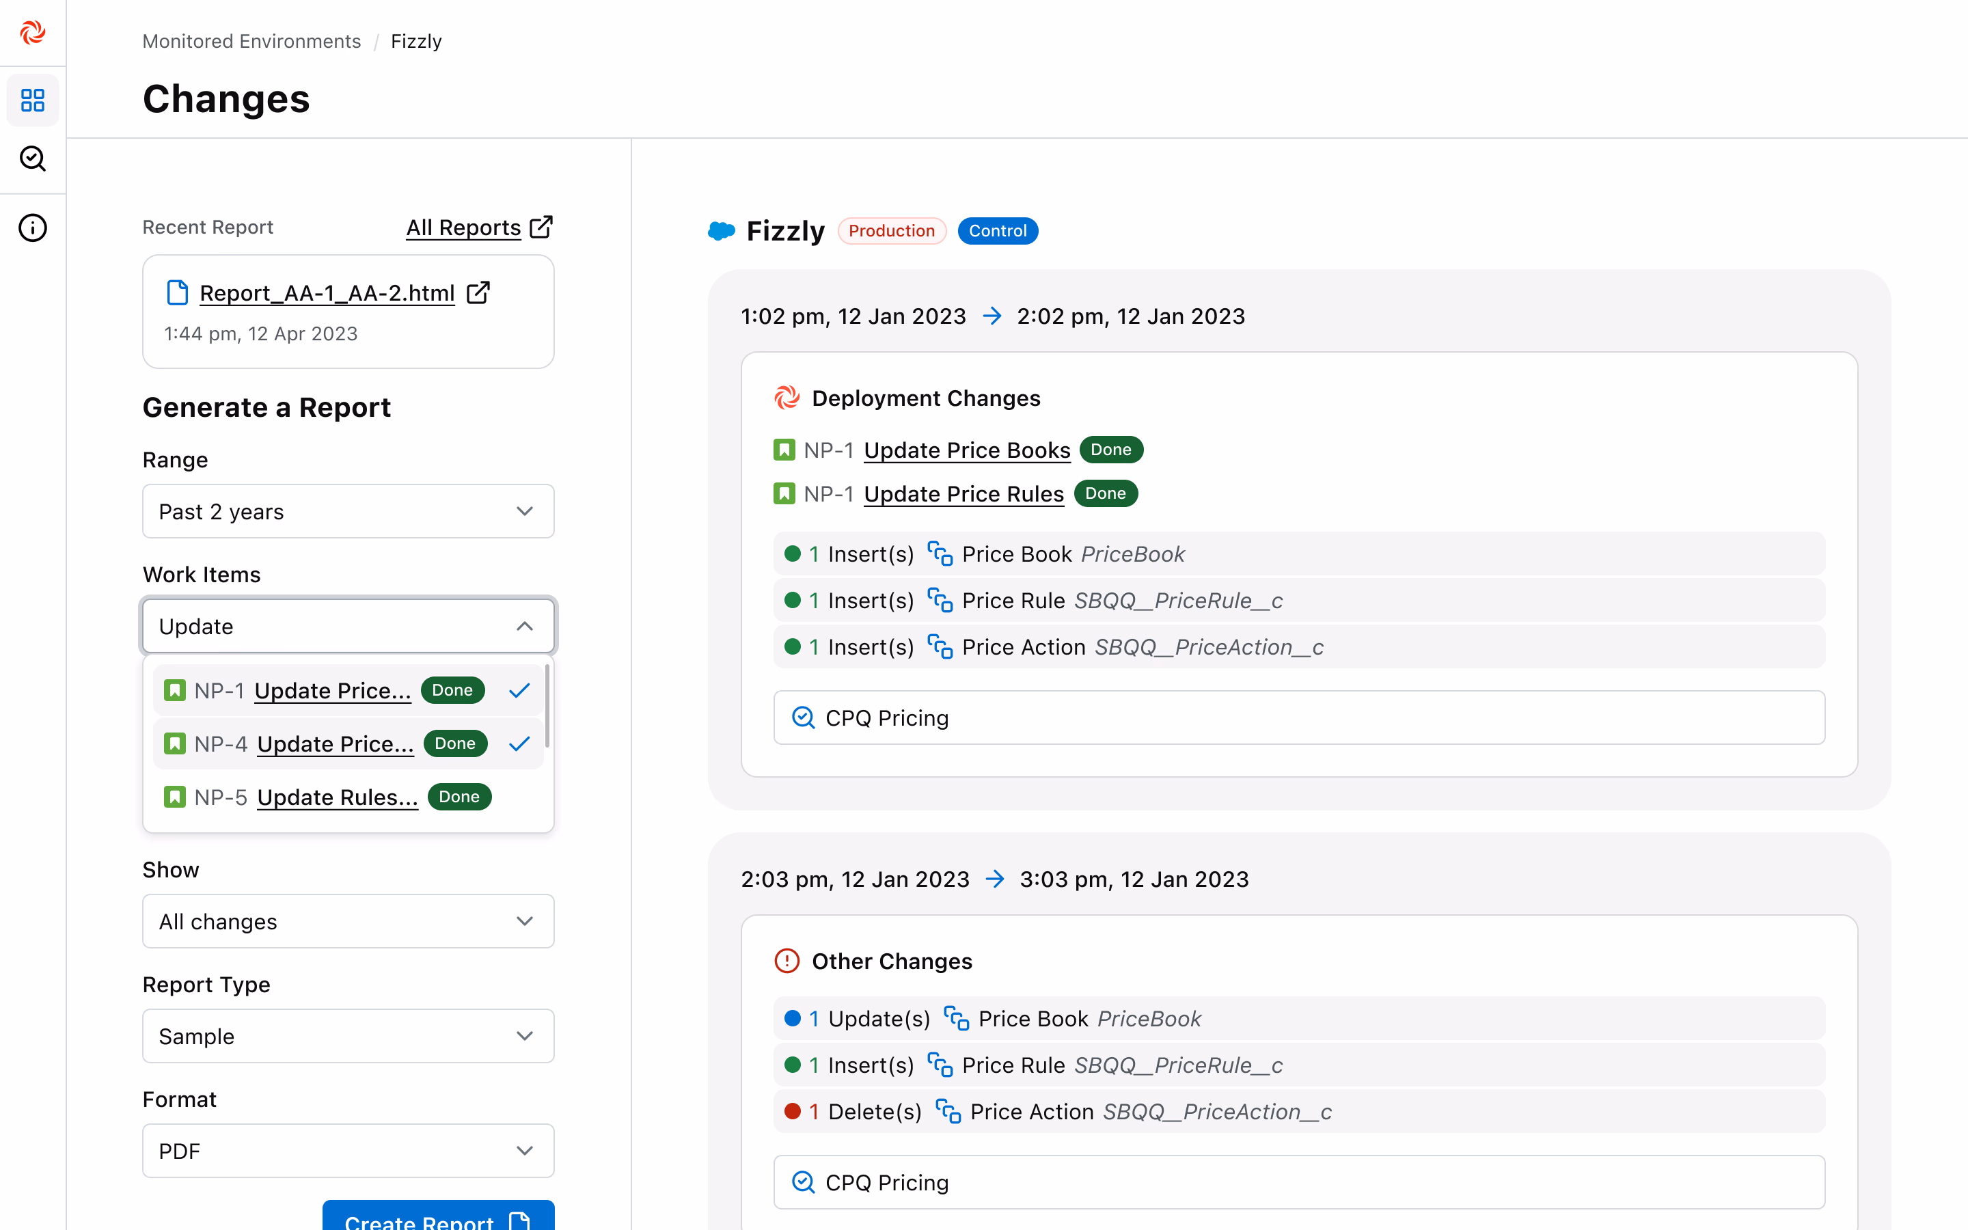Click the Salesforce cloud icon beside Fizzly
This screenshot has height=1230, width=1968.
click(x=722, y=231)
